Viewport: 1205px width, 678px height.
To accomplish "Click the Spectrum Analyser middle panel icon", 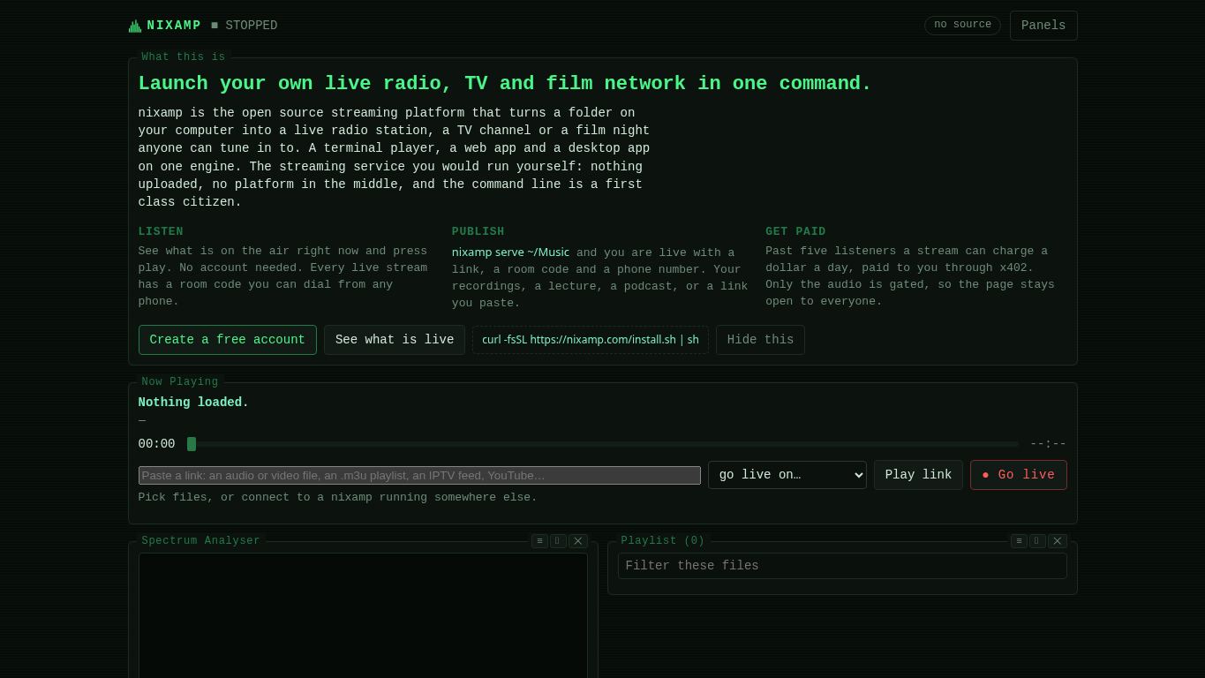I will coord(558,541).
